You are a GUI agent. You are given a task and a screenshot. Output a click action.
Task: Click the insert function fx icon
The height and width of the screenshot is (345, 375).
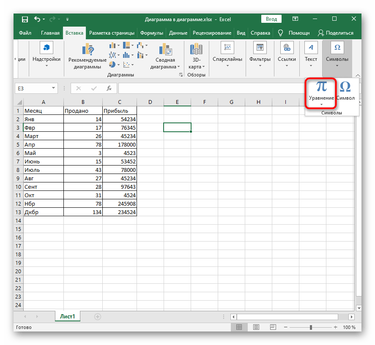(109, 88)
